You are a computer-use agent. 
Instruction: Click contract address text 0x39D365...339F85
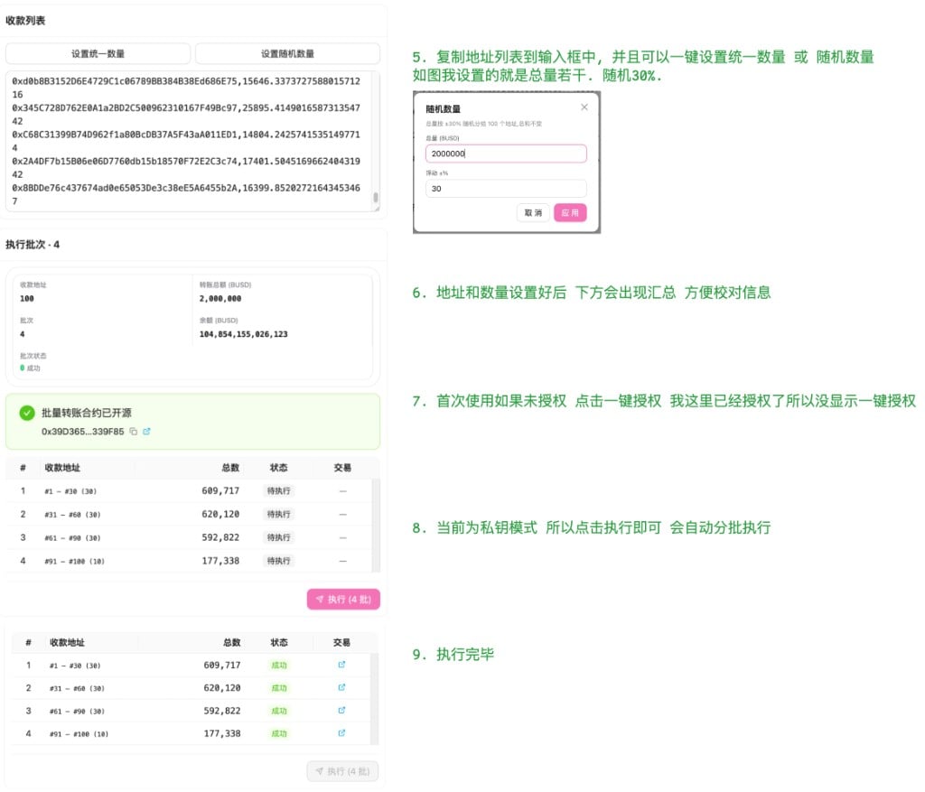pyautogui.click(x=82, y=432)
